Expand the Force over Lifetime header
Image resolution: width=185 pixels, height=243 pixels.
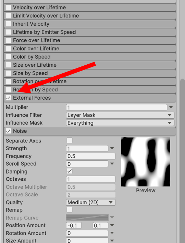pyautogui.click(x=90, y=40)
